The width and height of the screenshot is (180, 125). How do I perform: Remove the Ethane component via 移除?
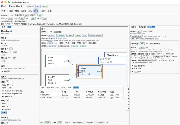pos(3,61)
